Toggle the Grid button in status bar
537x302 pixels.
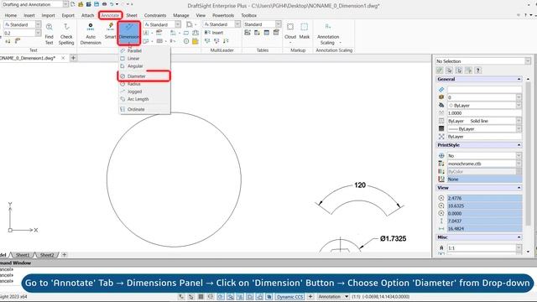point(201,296)
